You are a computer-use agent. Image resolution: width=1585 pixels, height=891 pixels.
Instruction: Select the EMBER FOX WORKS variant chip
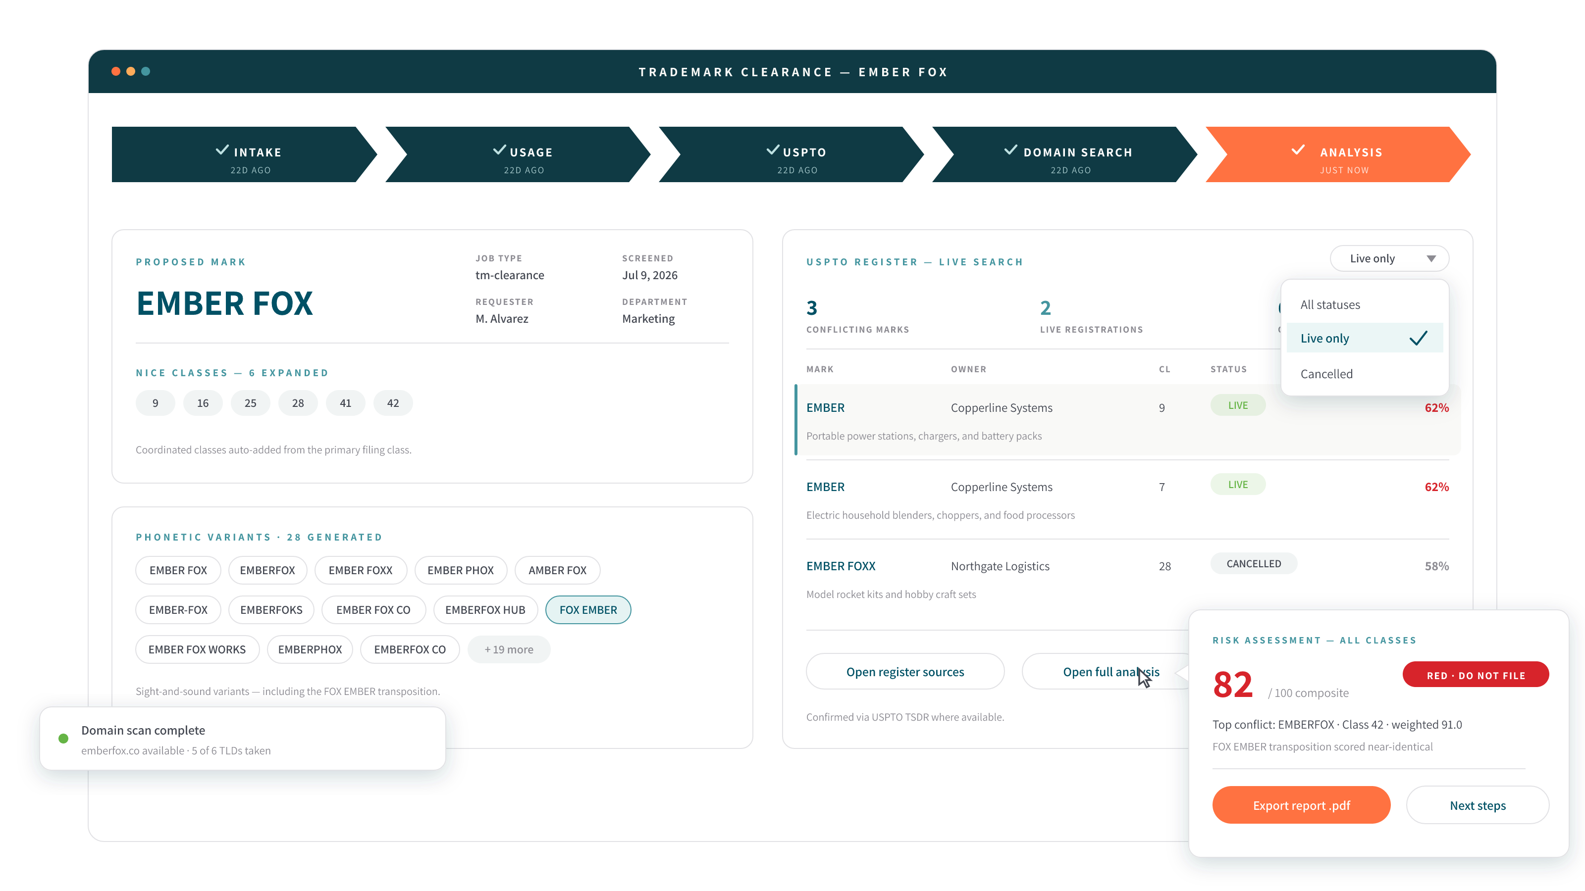point(197,649)
